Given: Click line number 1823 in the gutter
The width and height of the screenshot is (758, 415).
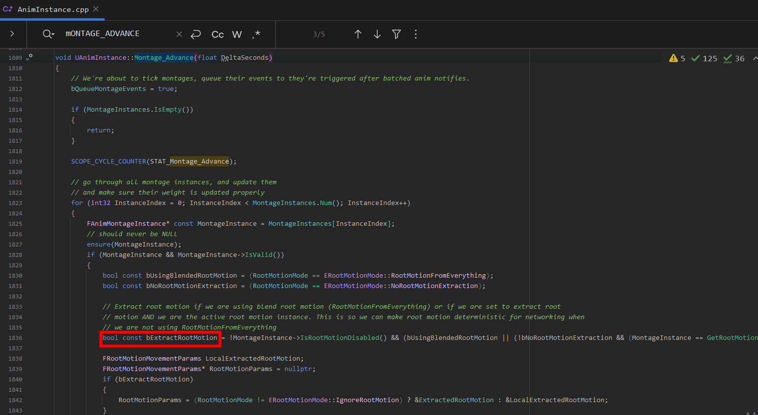Looking at the screenshot, I should point(15,203).
